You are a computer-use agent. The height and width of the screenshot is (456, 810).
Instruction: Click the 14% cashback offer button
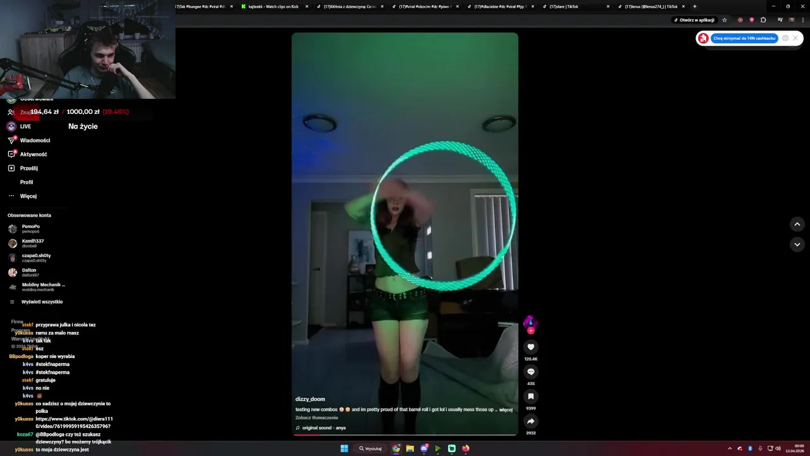point(744,38)
